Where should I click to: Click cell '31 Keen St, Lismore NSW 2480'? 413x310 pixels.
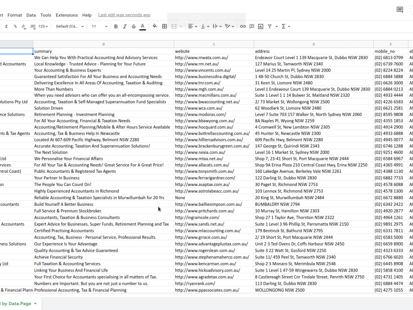click(314, 83)
